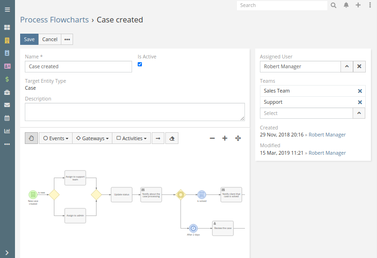
Task: Select the Assign to support team task
Action: click(x=75, y=178)
